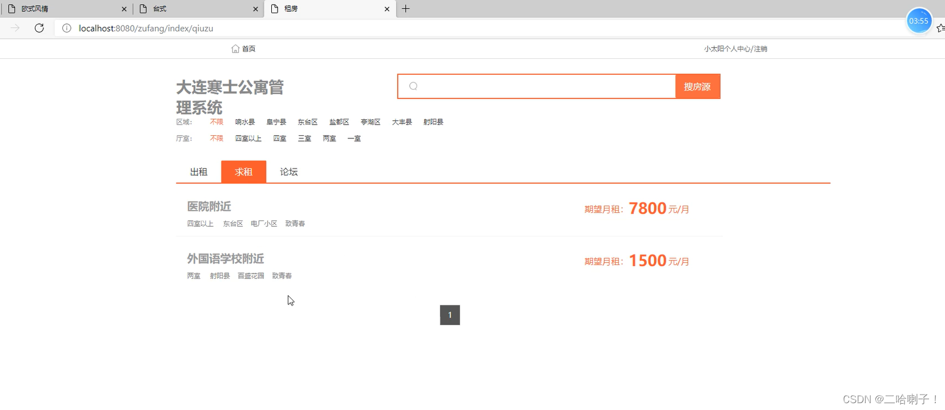The width and height of the screenshot is (945, 410).
Task: Switch to the 欧式风情 browser tab
Action: click(67, 9)
